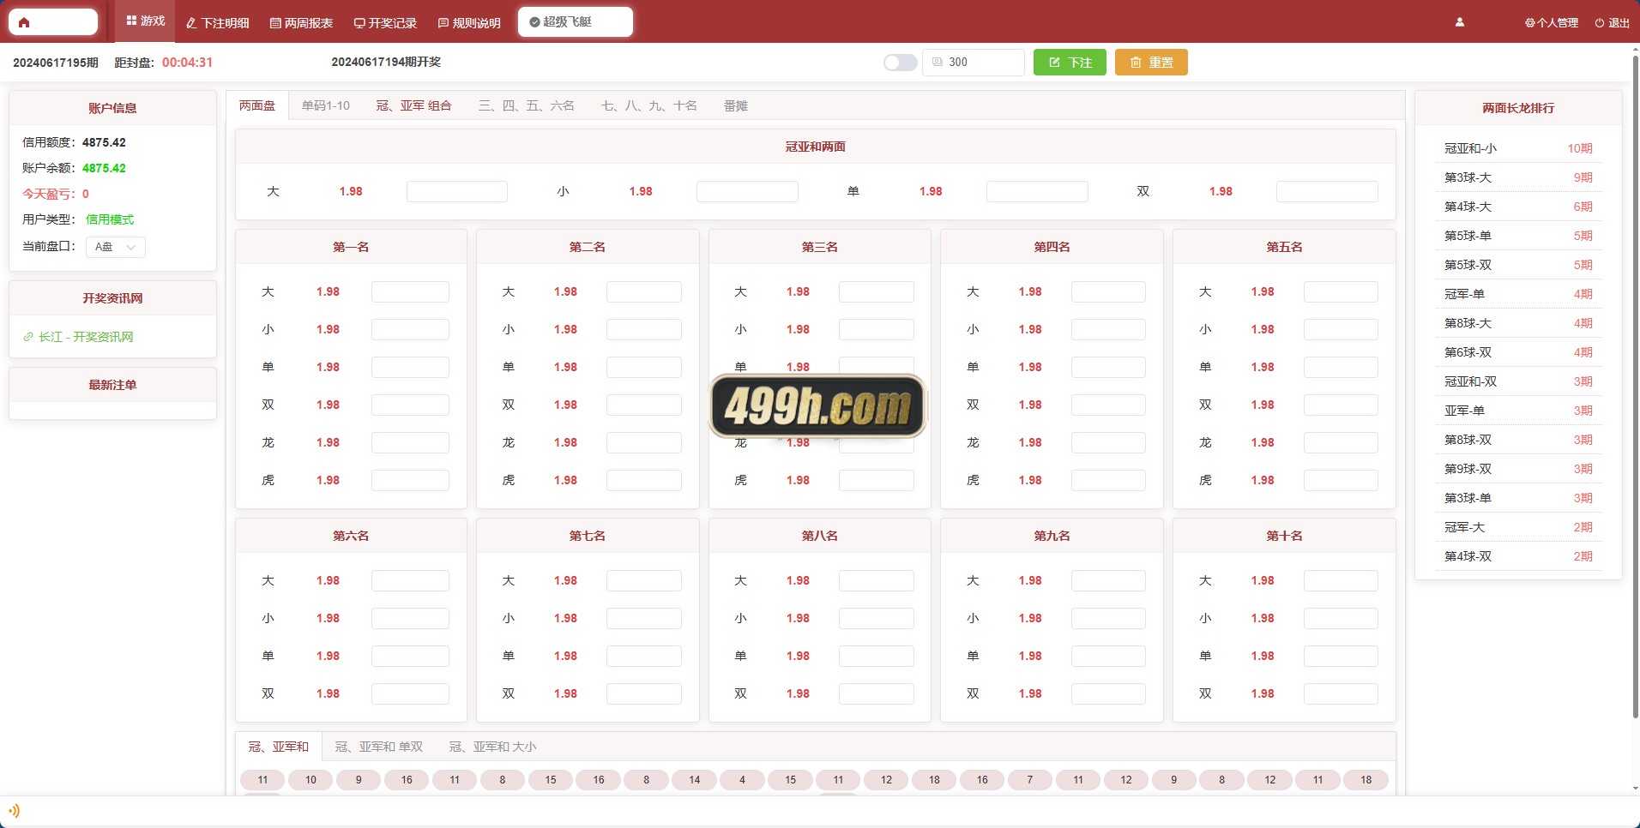Click 第五名 小 bet input

[x=1341, y=329]
